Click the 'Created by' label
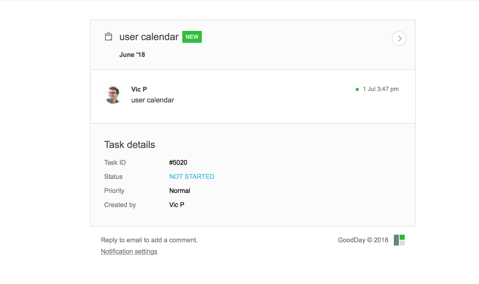The image size is (479, 284). [x=120, y=205]
